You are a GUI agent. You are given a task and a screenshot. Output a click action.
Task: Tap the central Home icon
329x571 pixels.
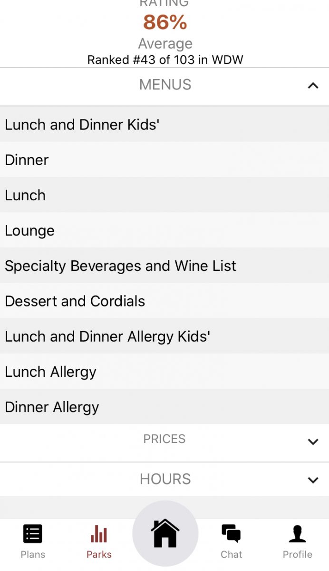coord(164,534)
